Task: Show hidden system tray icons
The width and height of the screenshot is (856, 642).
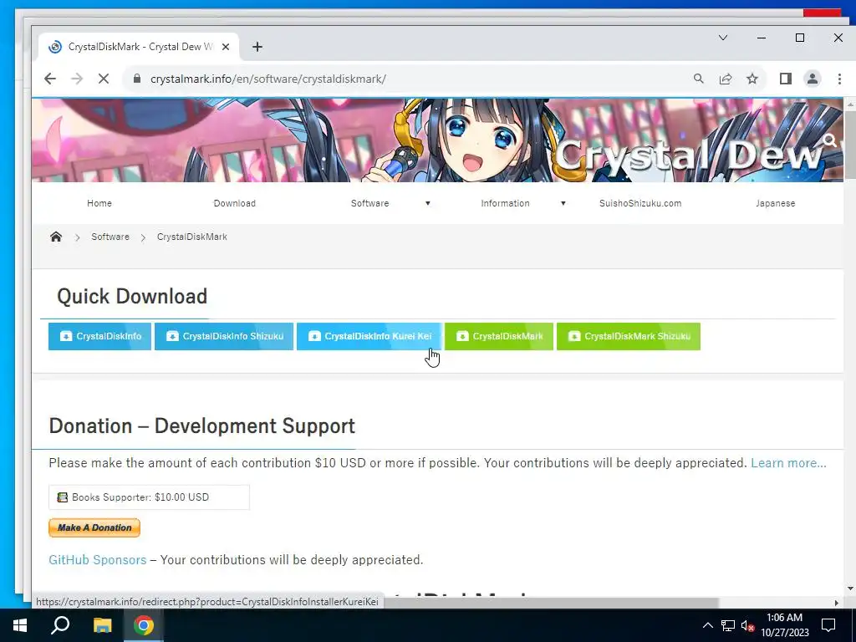Action: coord(707,625)
